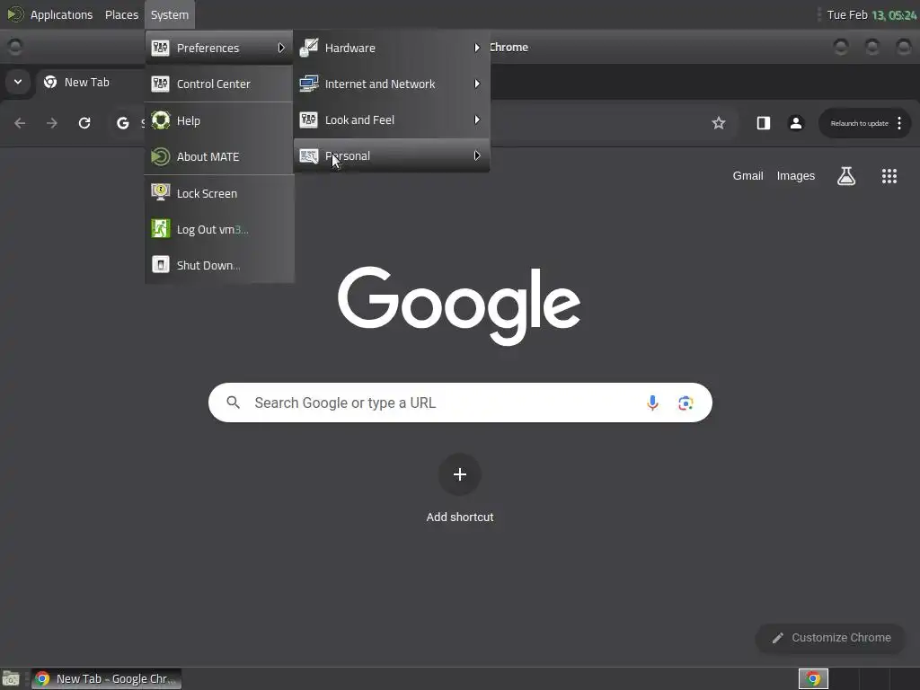920x690 pixels.
Task: Click the Google icon in address bar
Action: [x=122, y=122]
